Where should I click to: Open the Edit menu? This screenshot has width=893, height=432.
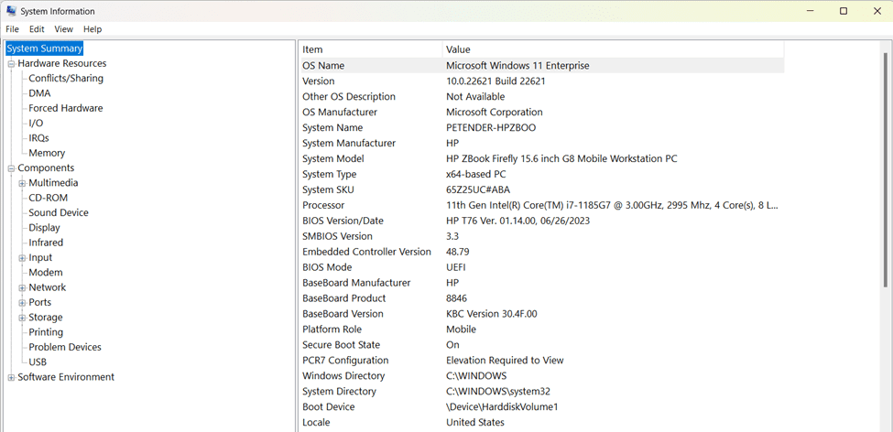click(x=37, y=29)
